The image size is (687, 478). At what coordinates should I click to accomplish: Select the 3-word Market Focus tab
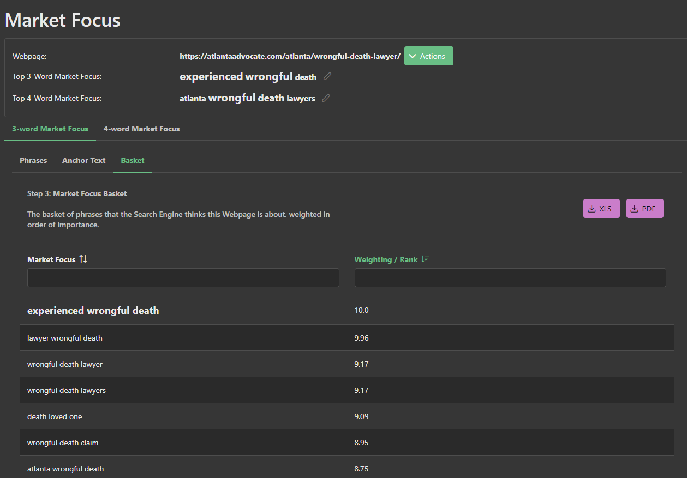click(50, 129)
